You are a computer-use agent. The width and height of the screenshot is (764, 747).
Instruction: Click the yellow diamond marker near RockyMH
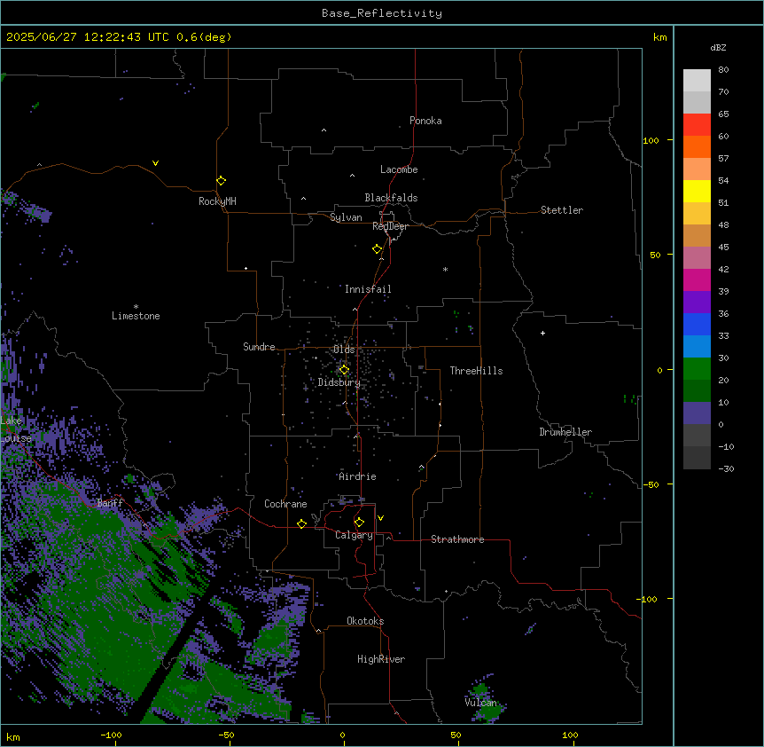[222, 181]
